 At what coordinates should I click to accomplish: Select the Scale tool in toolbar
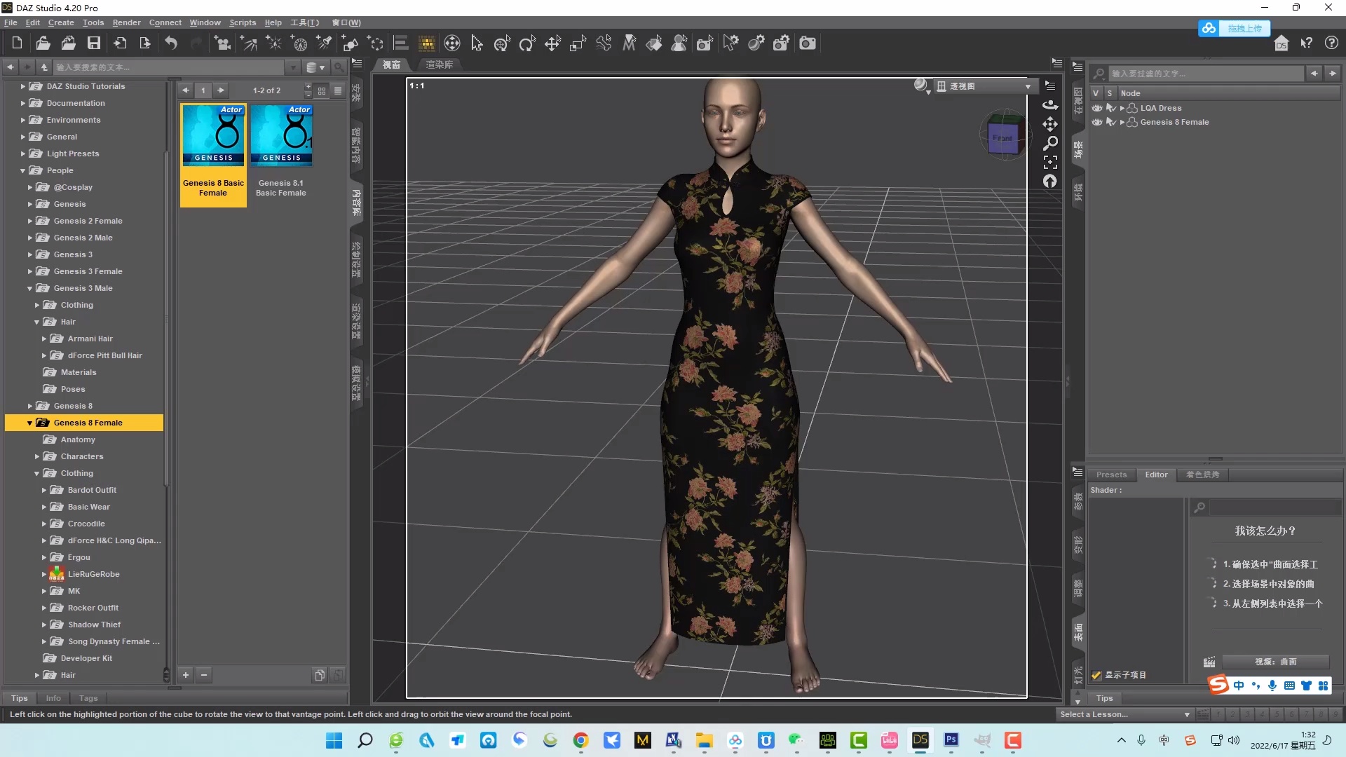(578, 43)
